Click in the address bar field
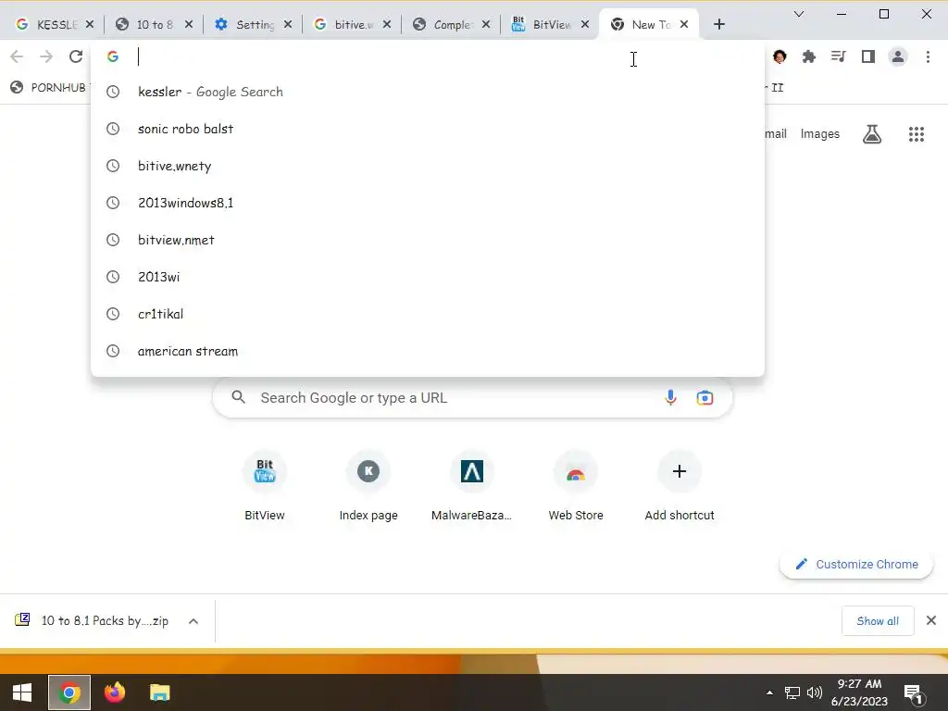 tap(428, 56)
